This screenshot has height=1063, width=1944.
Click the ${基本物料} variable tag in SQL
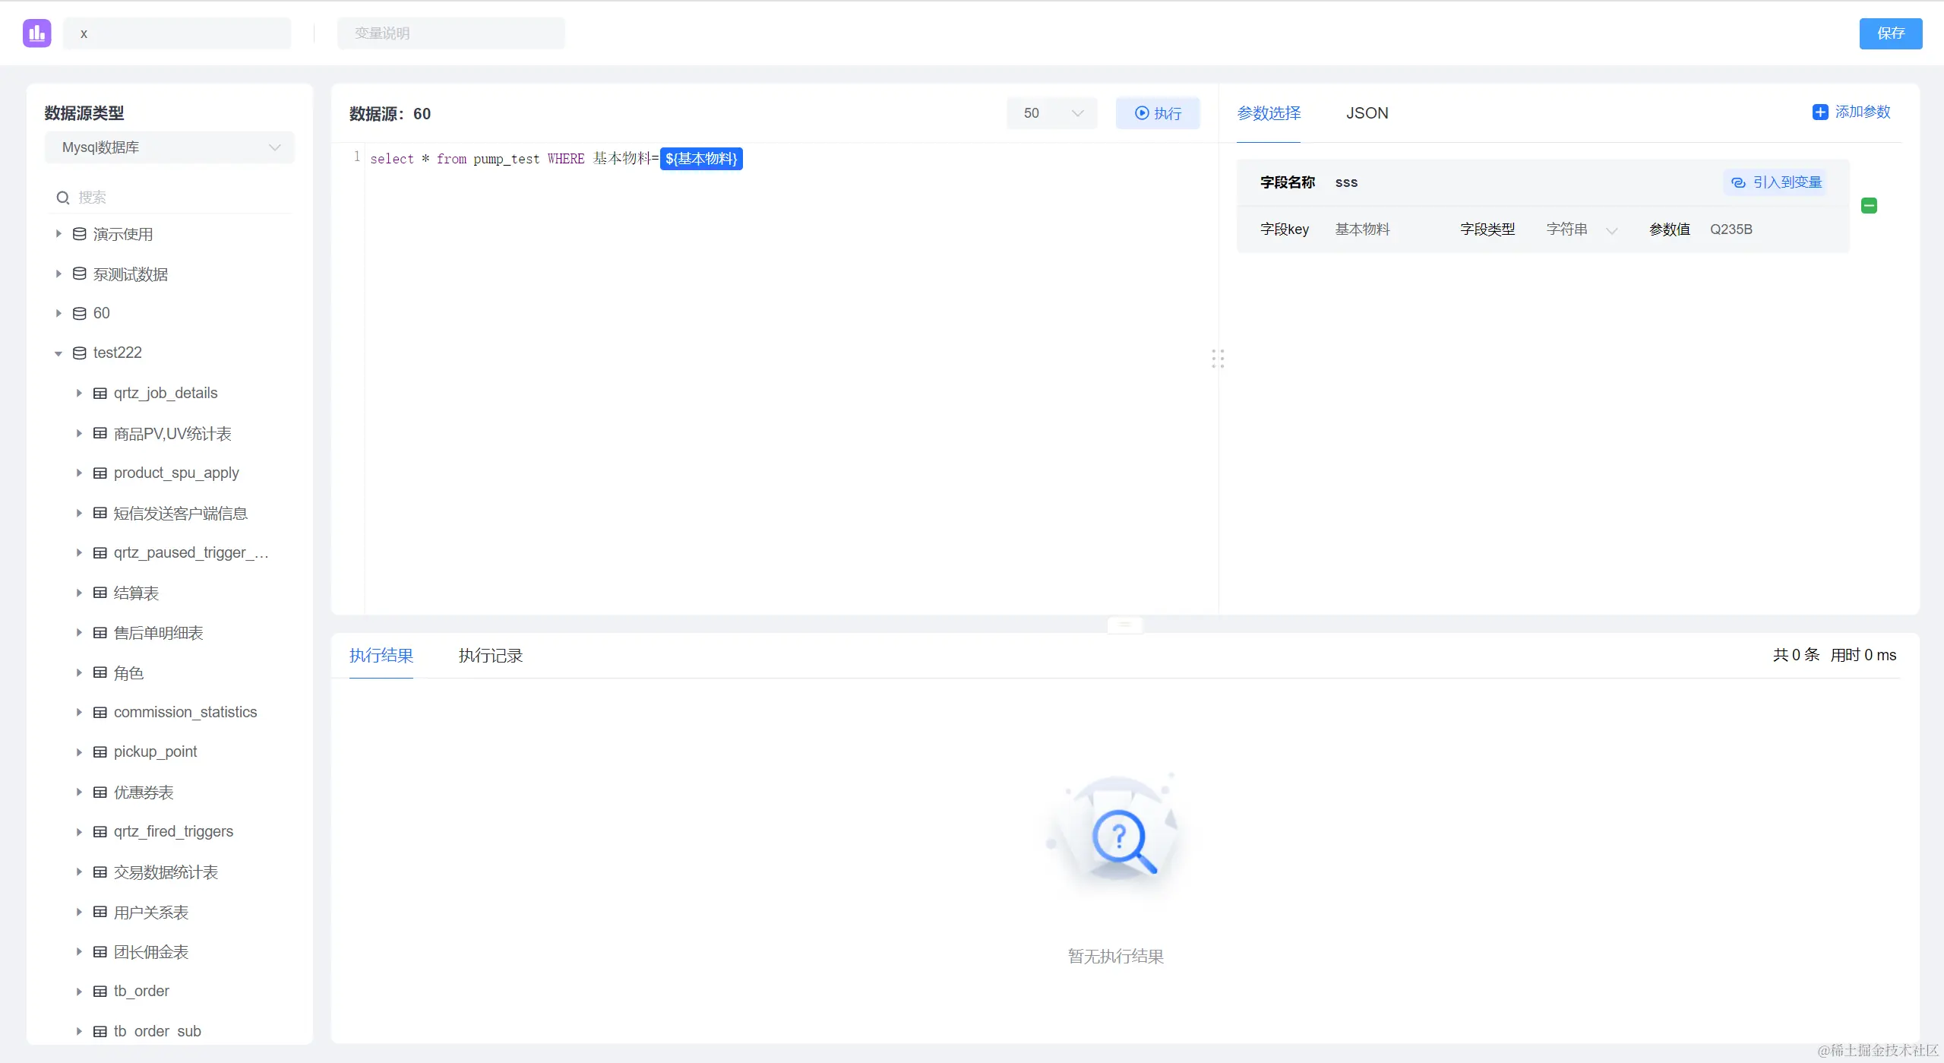(700, 159)
